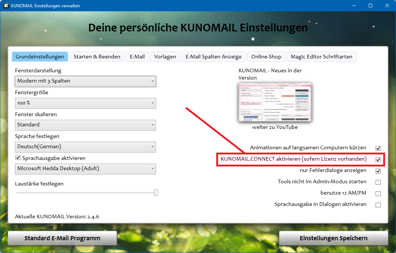Maximize the KUNOMAIL settings window

pos(370,5)
